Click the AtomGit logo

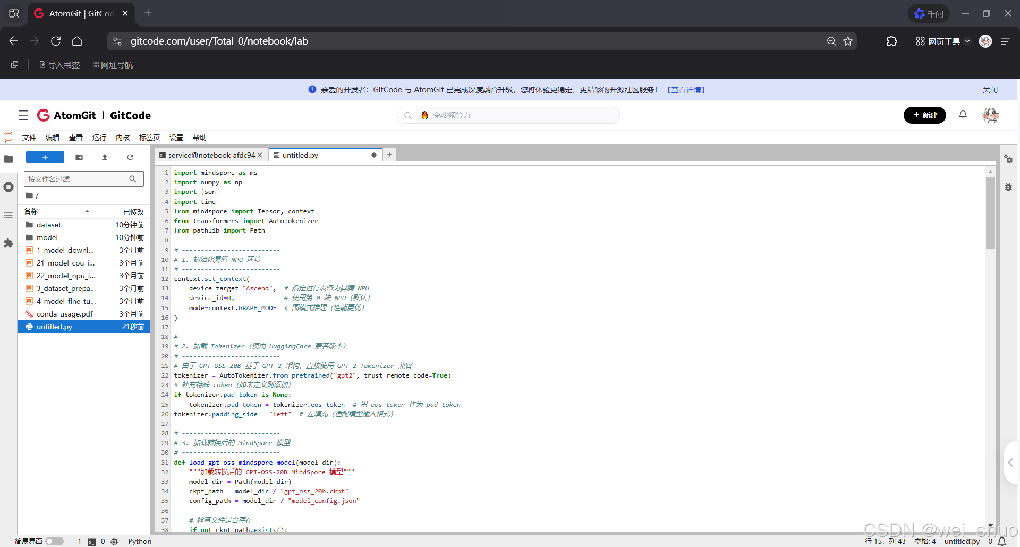pos(67,115)
